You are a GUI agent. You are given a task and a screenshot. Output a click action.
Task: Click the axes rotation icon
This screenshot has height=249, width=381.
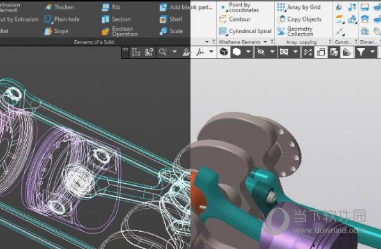[200, 52]
